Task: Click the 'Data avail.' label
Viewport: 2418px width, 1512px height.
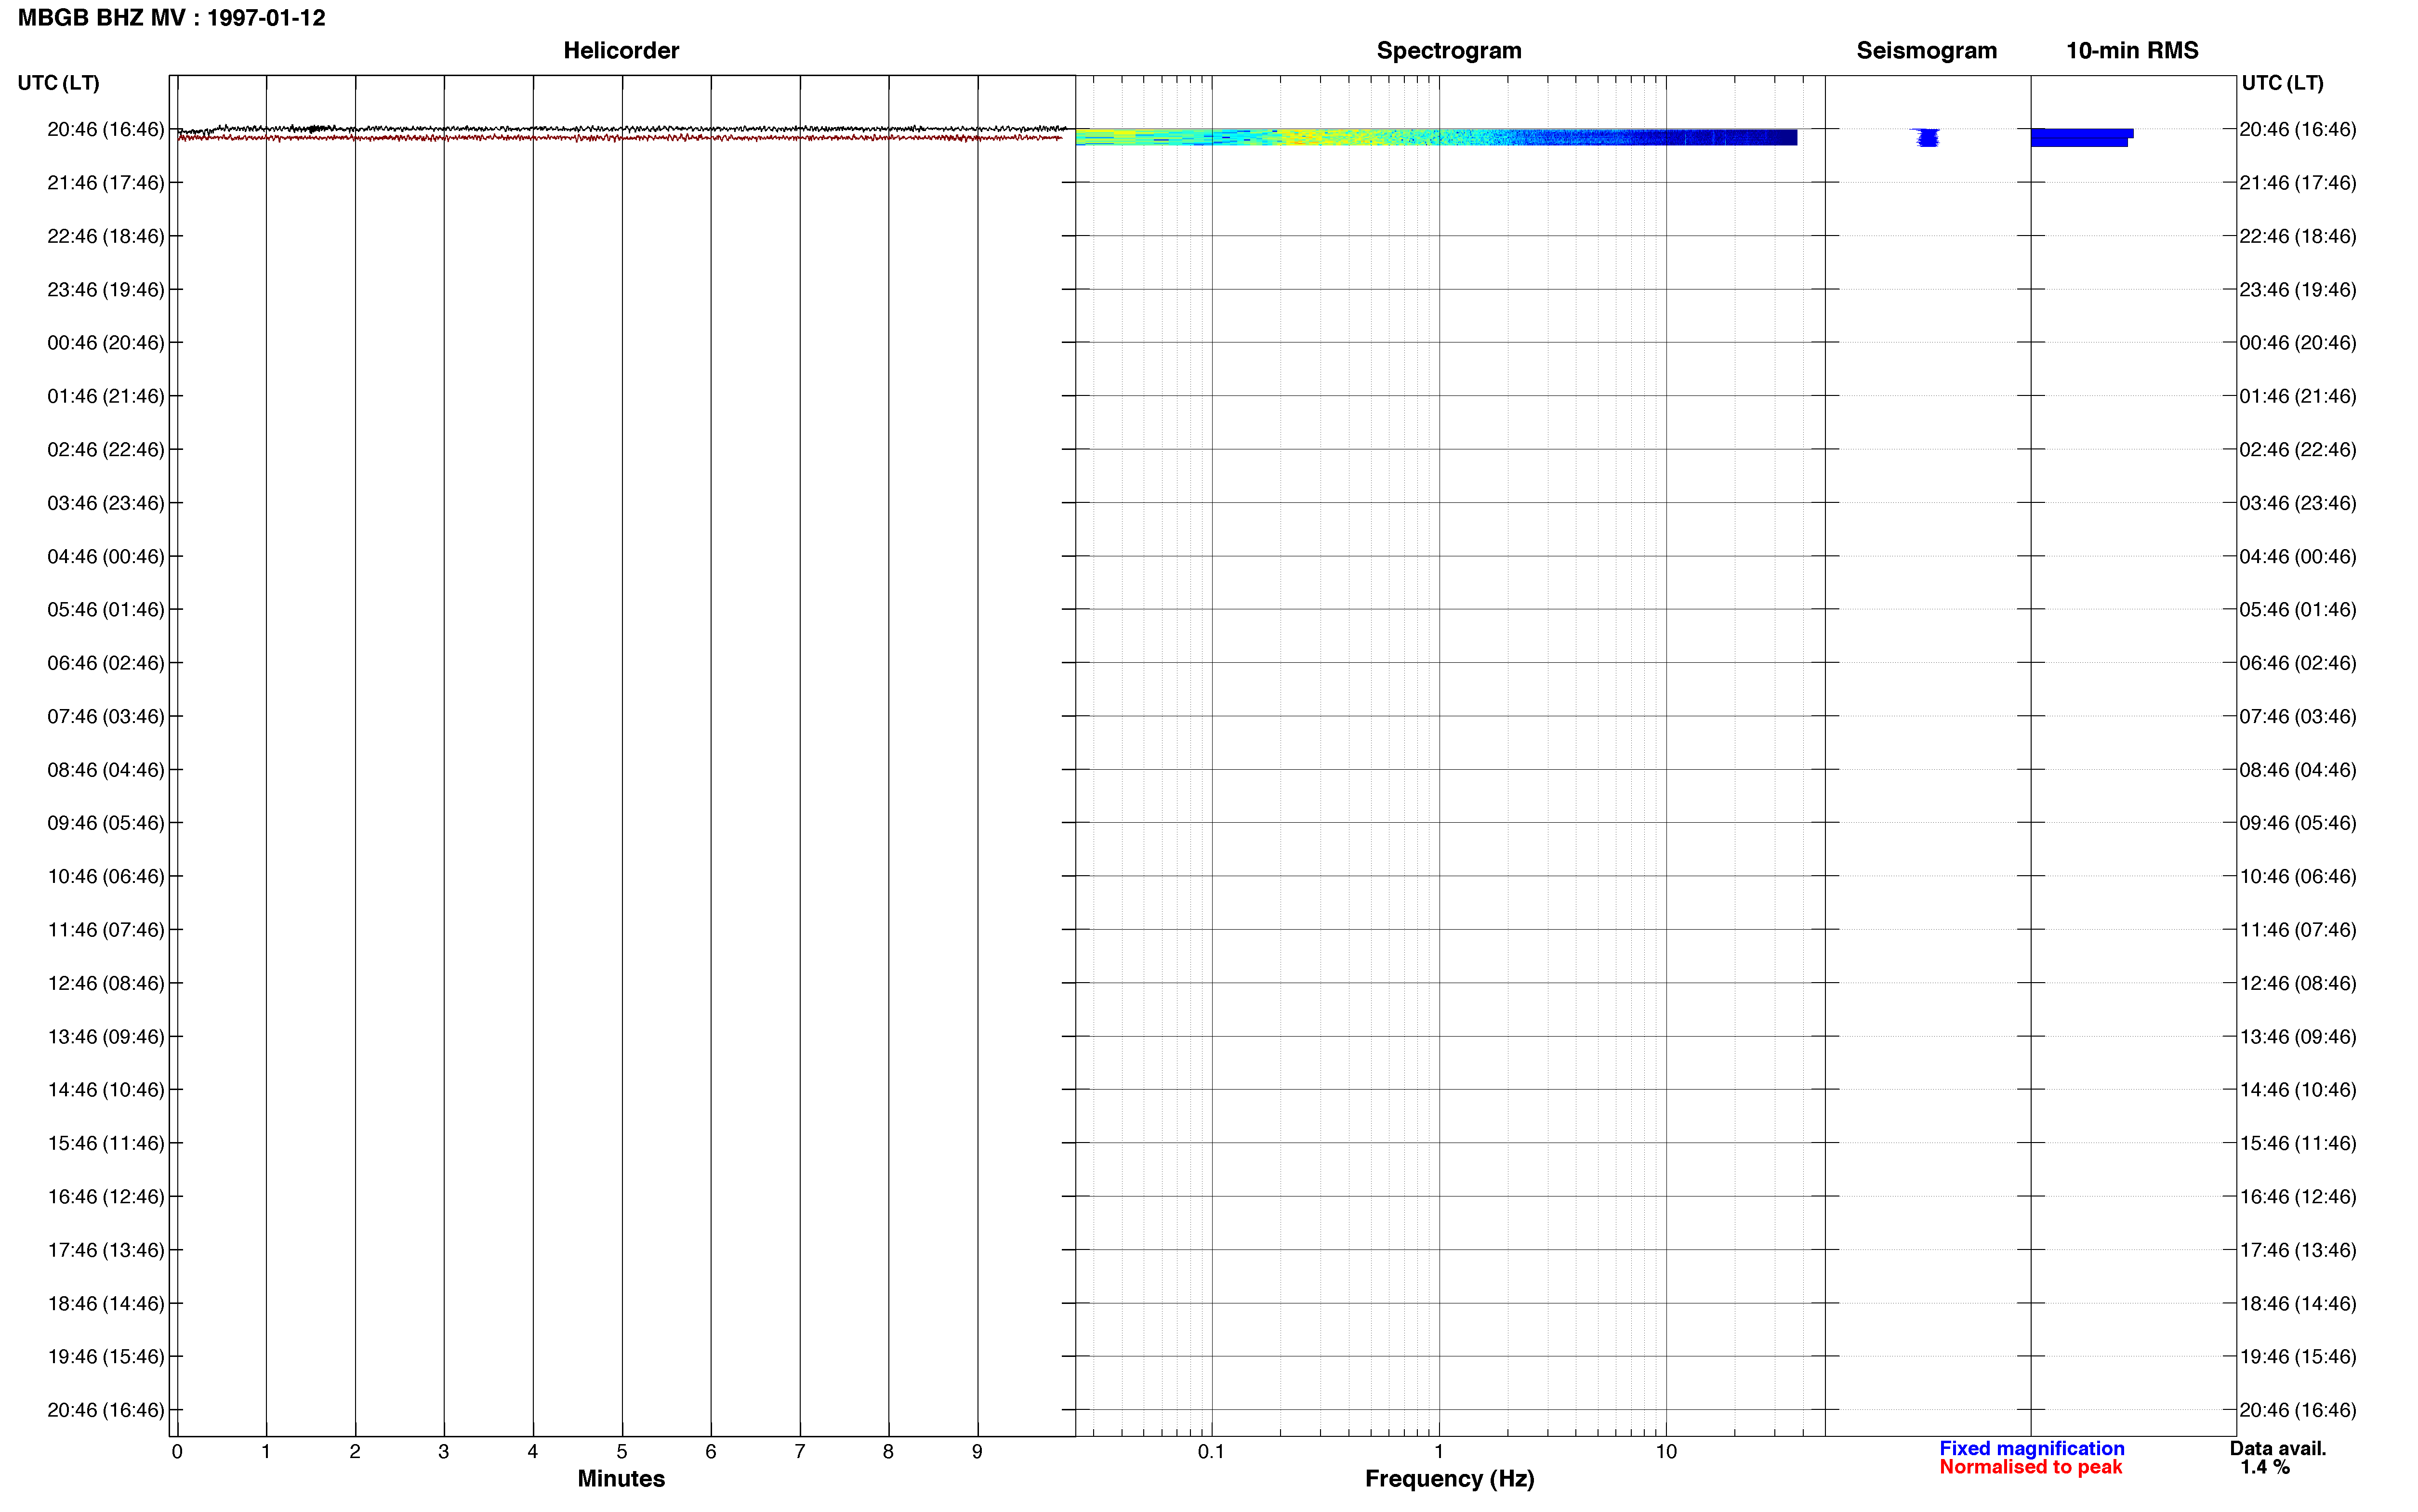Action: pyautogui.click(x=2278, y=1448)
